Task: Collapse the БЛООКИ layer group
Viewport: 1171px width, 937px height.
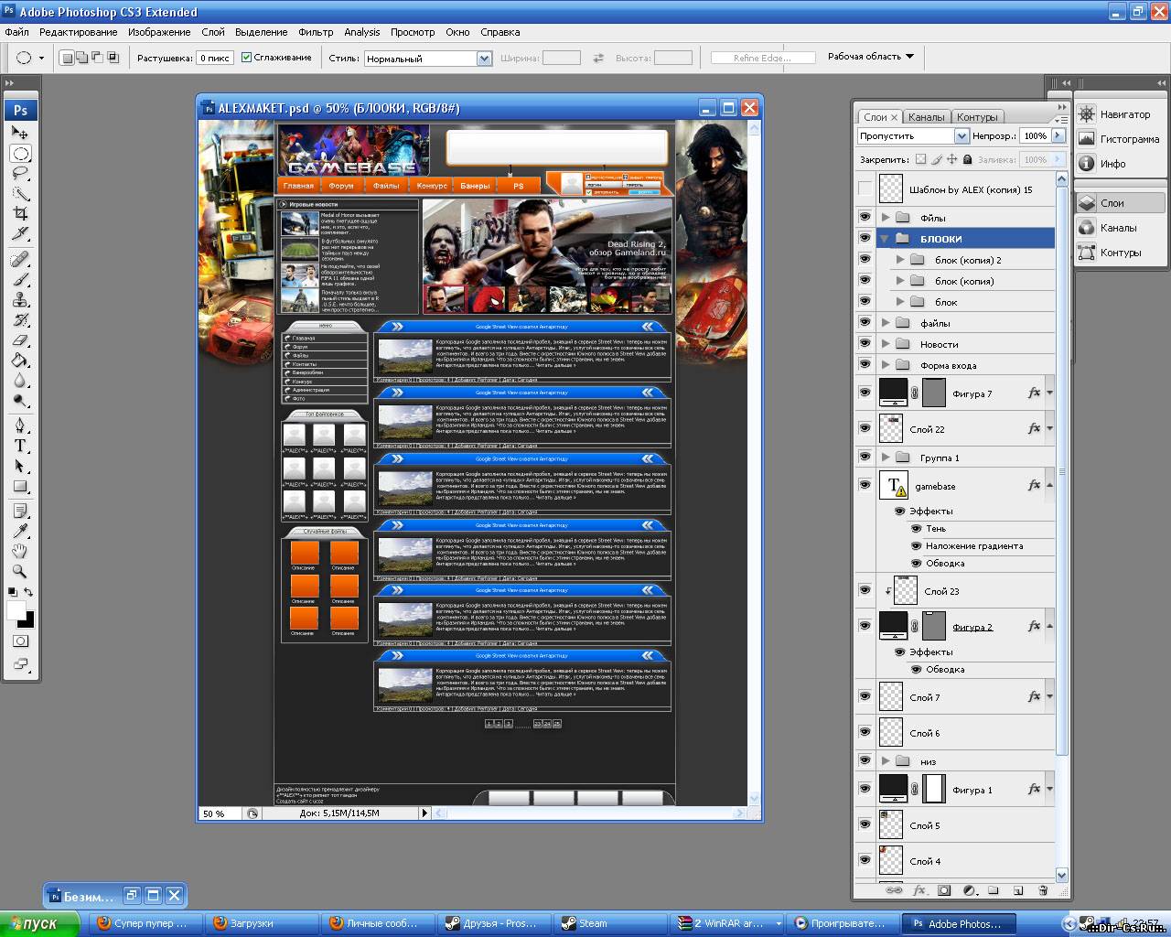Action: (x=885, y=239)
